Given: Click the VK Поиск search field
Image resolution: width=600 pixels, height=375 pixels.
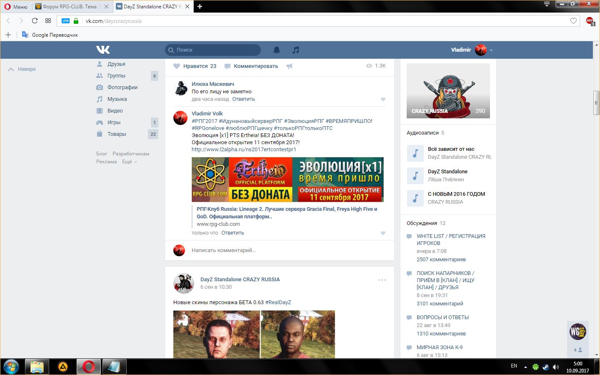Looking at the screenshot, I should [x=213, y=50].
